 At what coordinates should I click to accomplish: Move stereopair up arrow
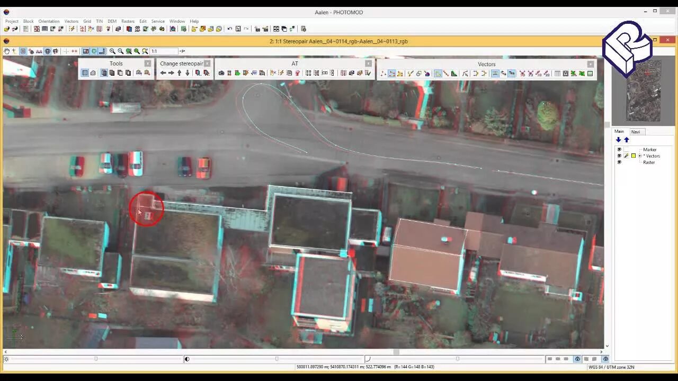point(179,73)
